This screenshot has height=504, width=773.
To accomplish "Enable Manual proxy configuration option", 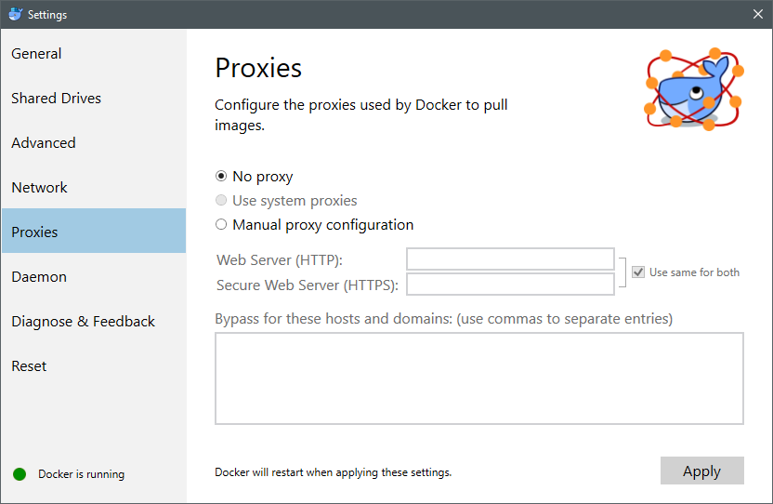I will coord(221,224).
